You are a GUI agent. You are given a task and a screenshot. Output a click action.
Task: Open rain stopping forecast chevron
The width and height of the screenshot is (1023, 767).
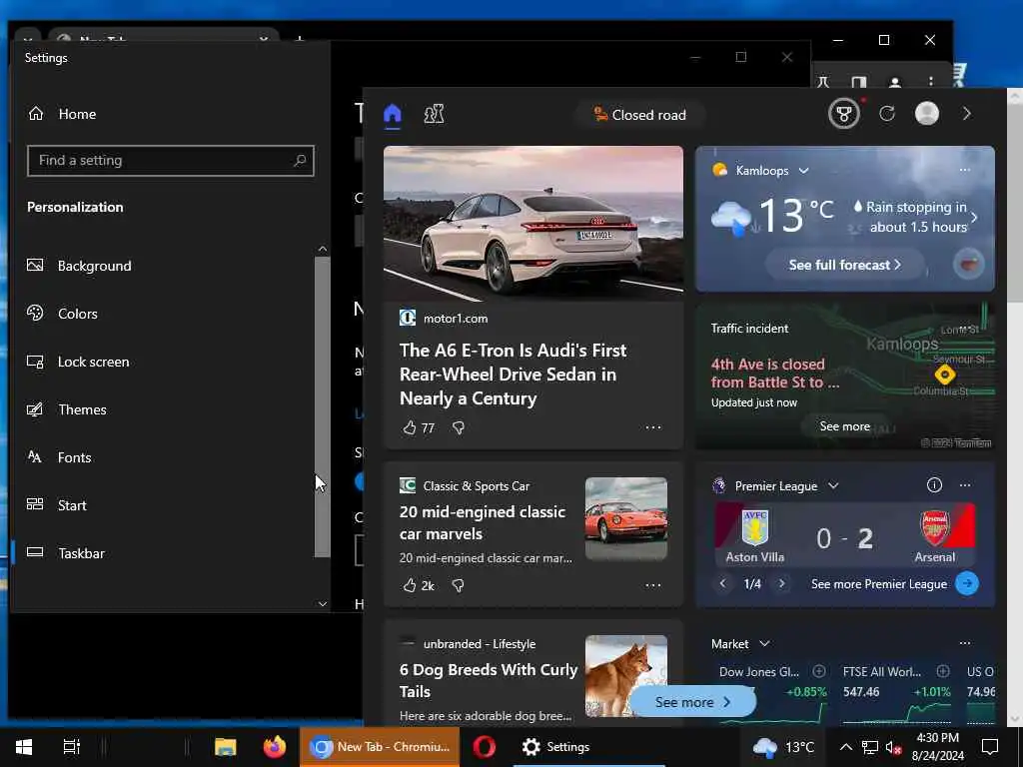[x=974, y=217]
